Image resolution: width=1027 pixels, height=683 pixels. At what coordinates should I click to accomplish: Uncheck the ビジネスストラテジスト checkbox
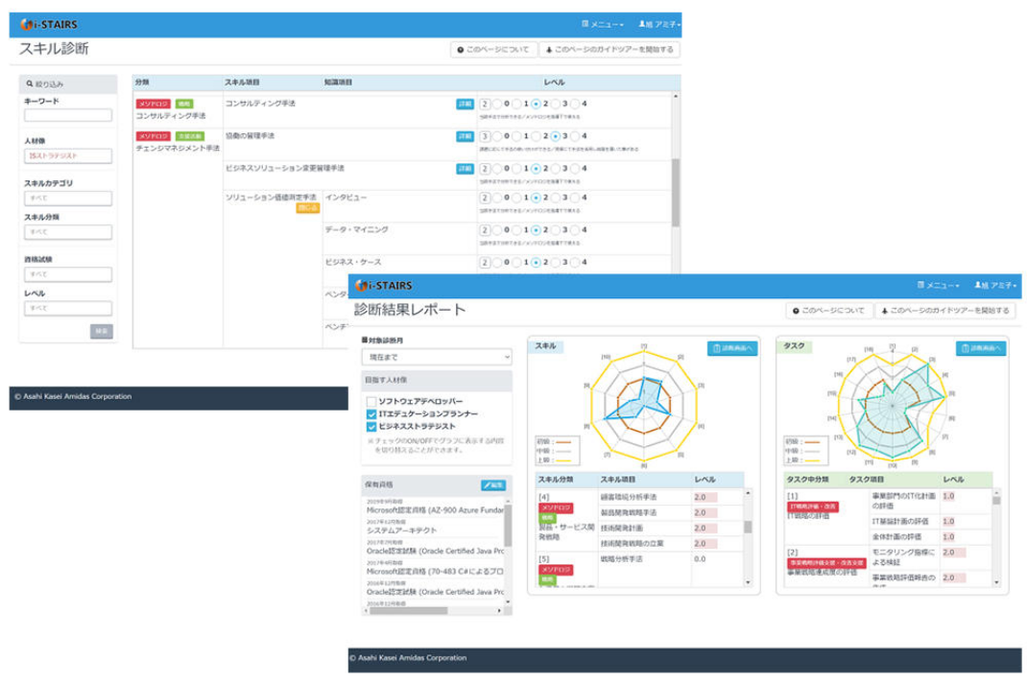(371, 426)
